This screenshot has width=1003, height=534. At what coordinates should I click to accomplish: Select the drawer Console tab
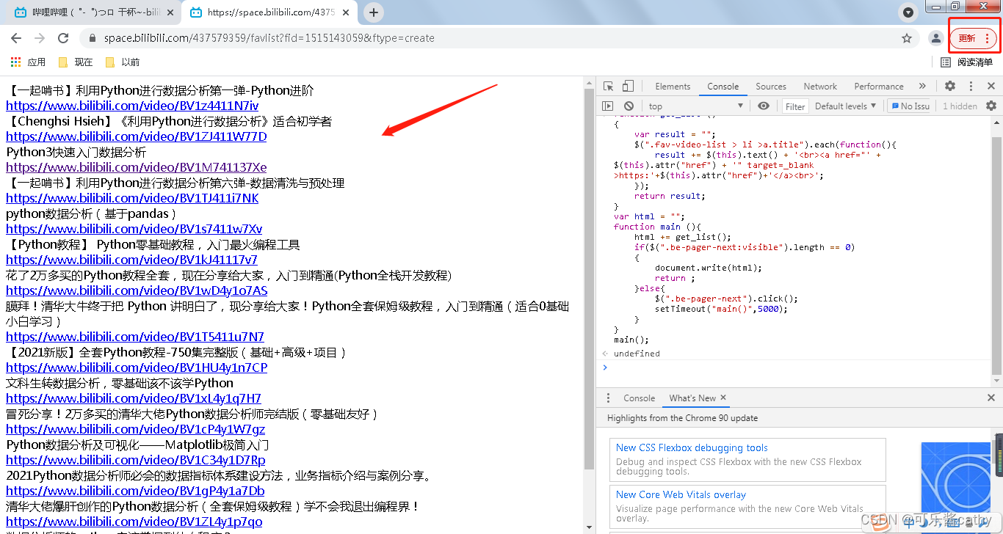coord(639,398)
